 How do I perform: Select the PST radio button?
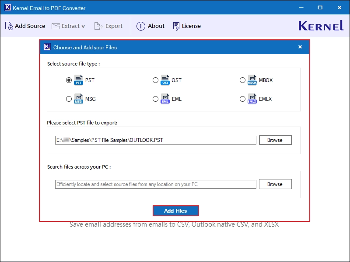point(69,80)
